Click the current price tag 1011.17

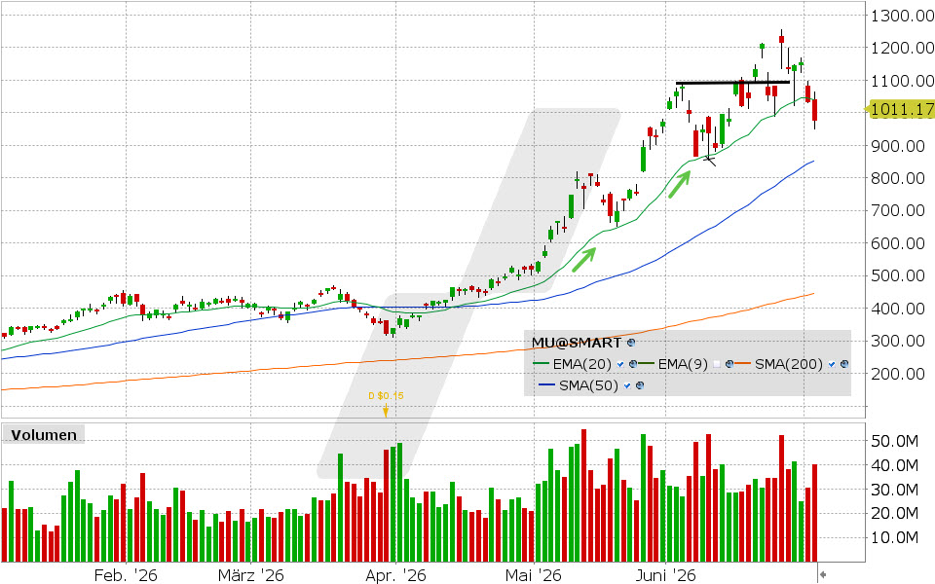pyautogui.click(x=902, y=109)
